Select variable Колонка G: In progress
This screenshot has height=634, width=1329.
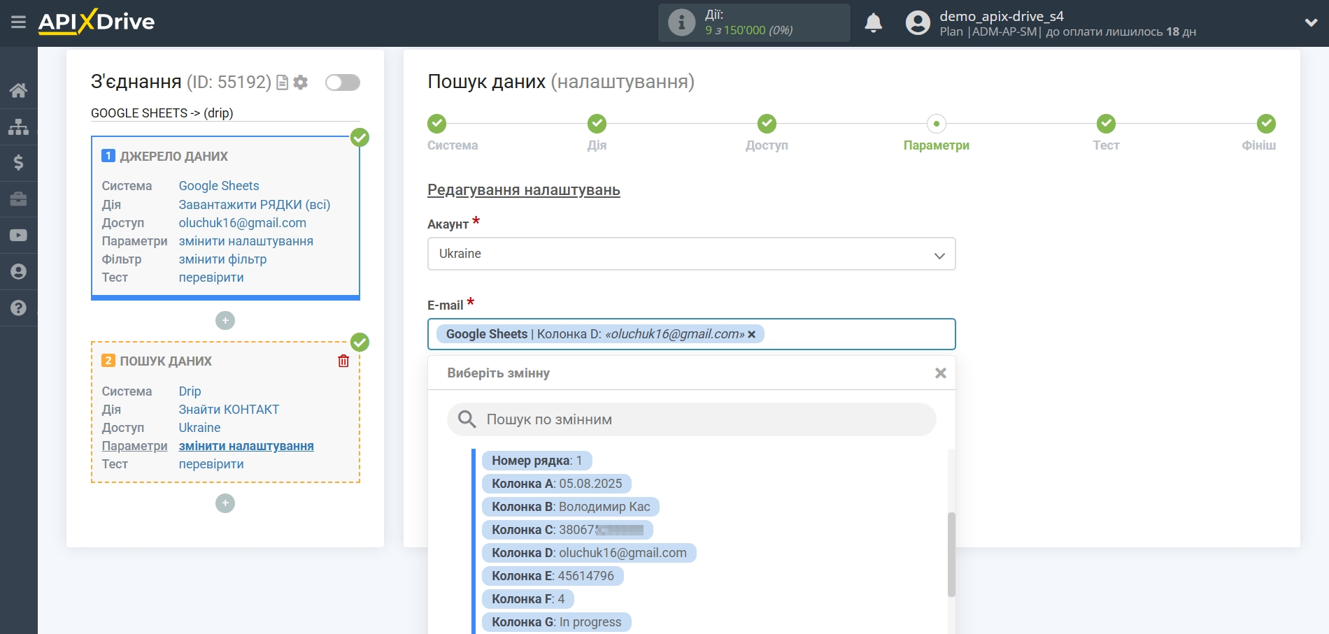click(x=556, y=622)
